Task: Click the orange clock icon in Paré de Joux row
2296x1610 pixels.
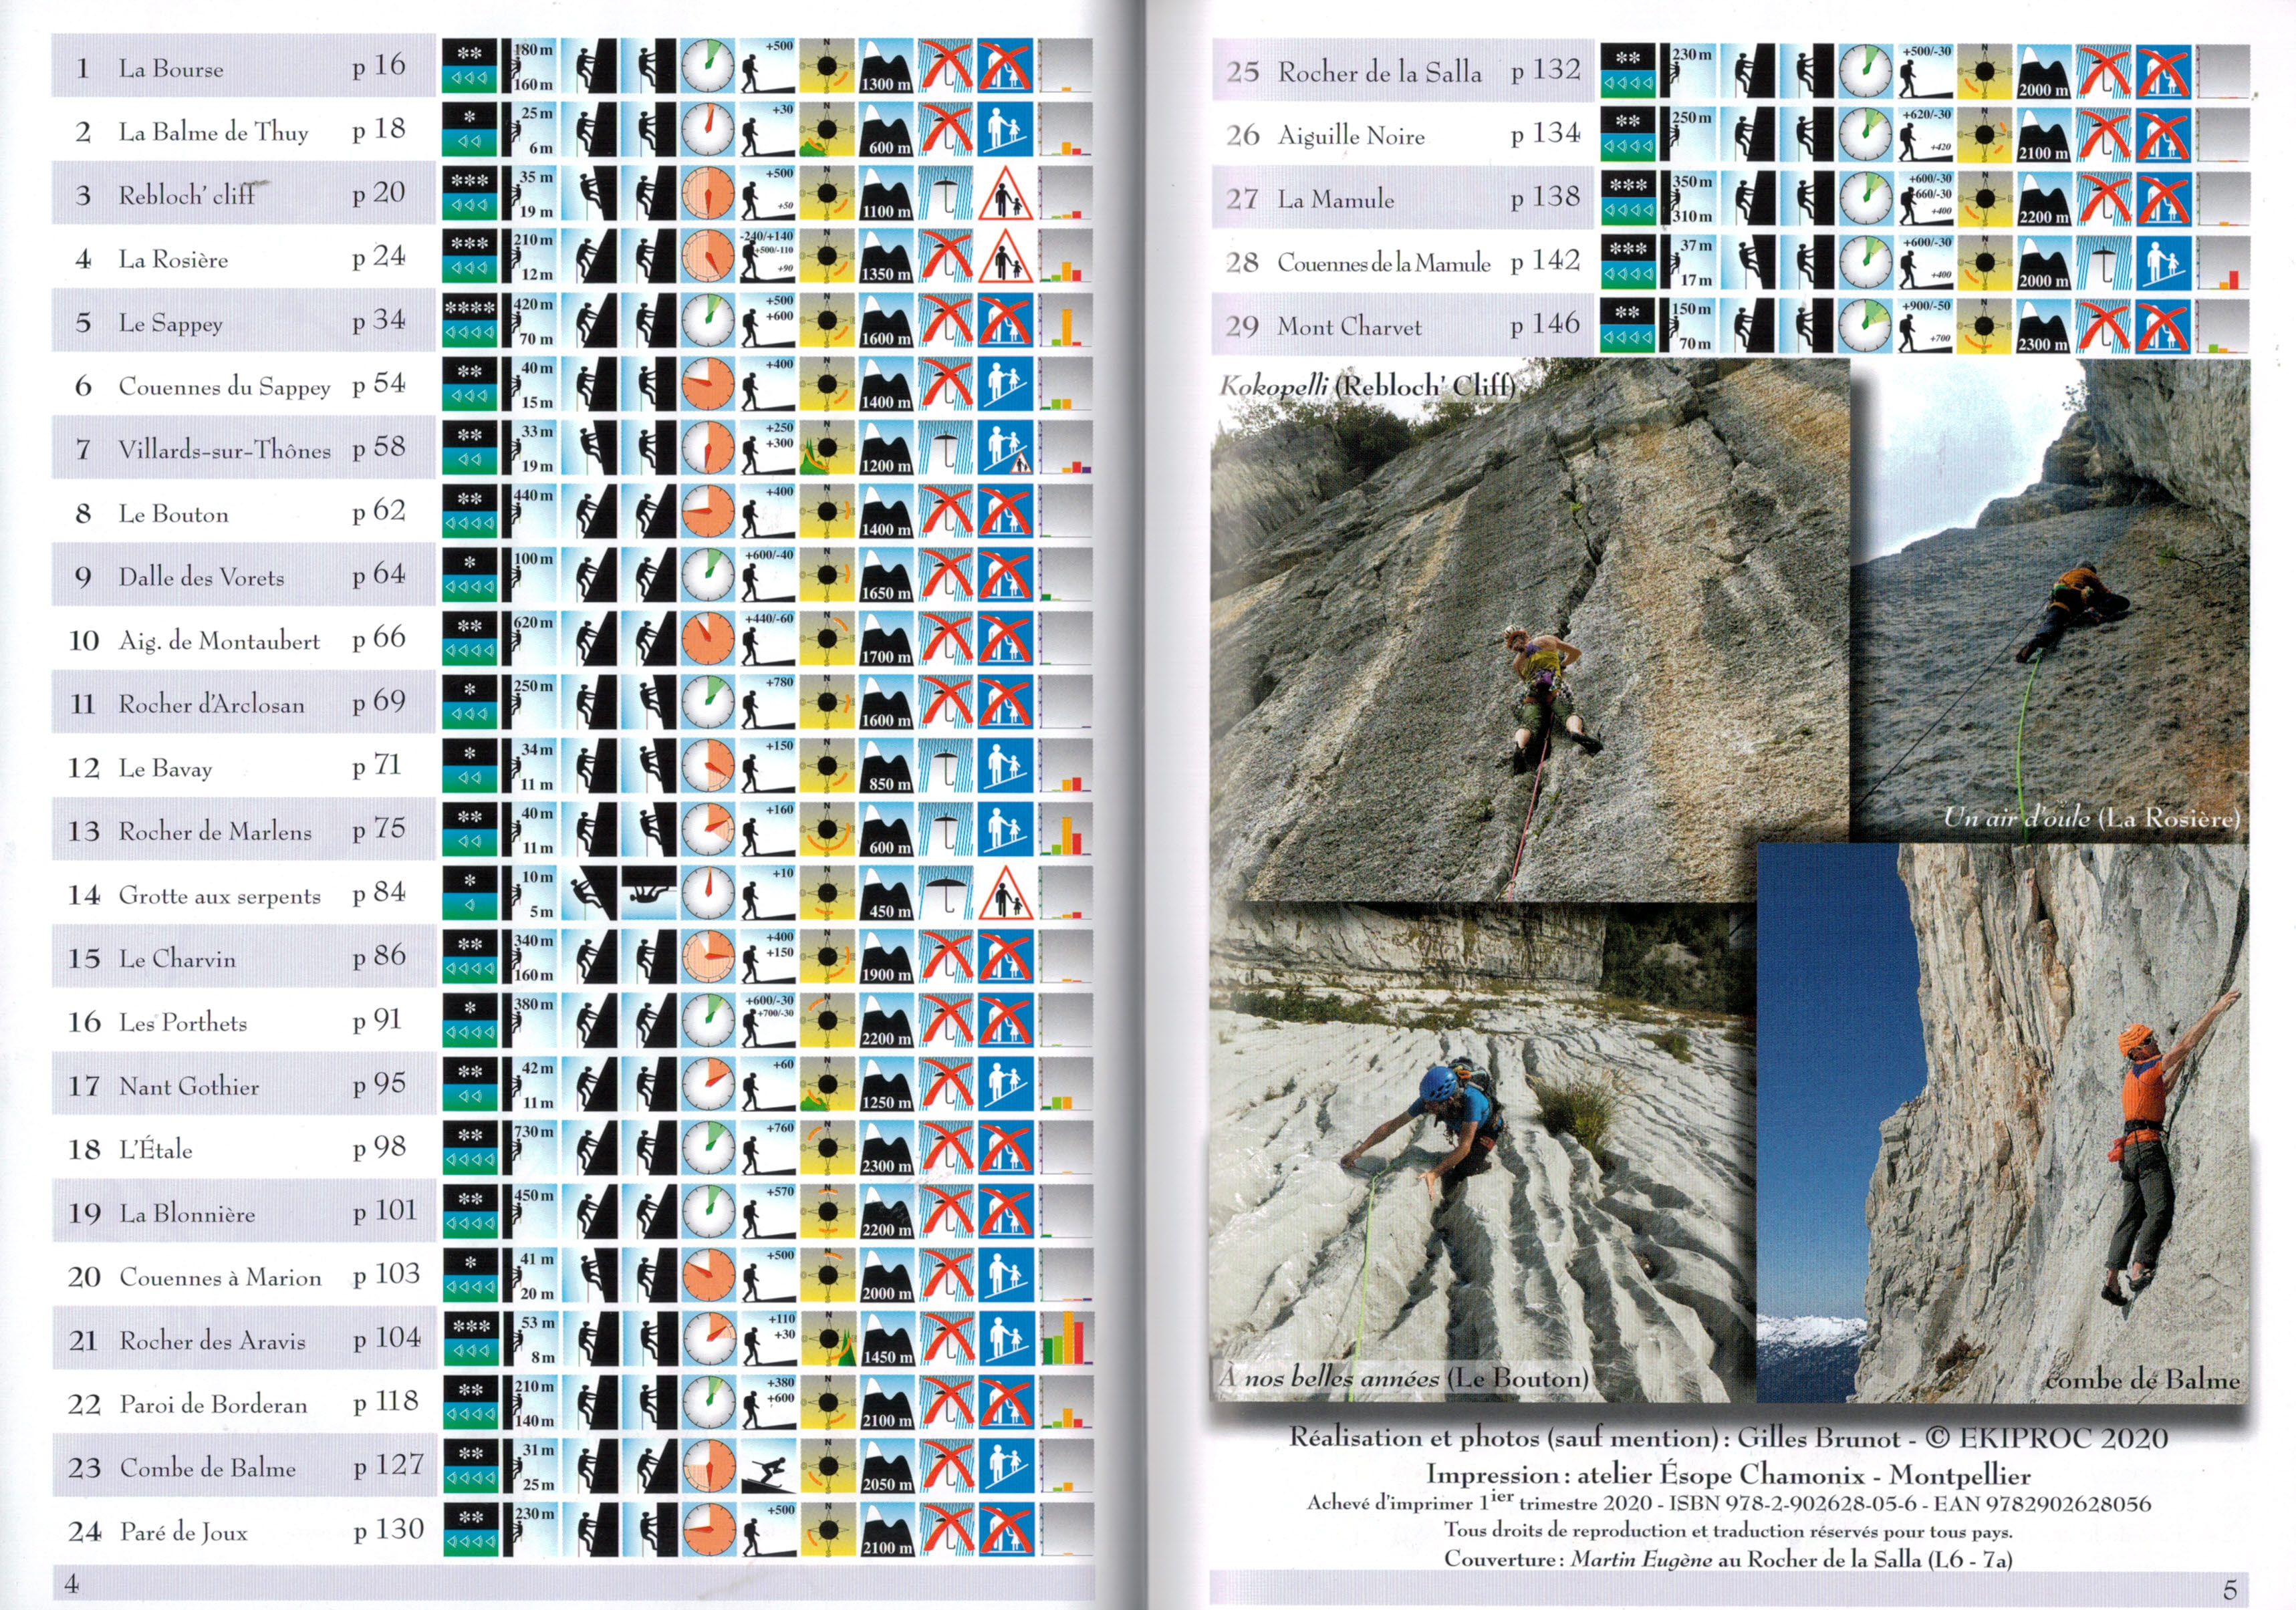Action: coord(708,1529)
